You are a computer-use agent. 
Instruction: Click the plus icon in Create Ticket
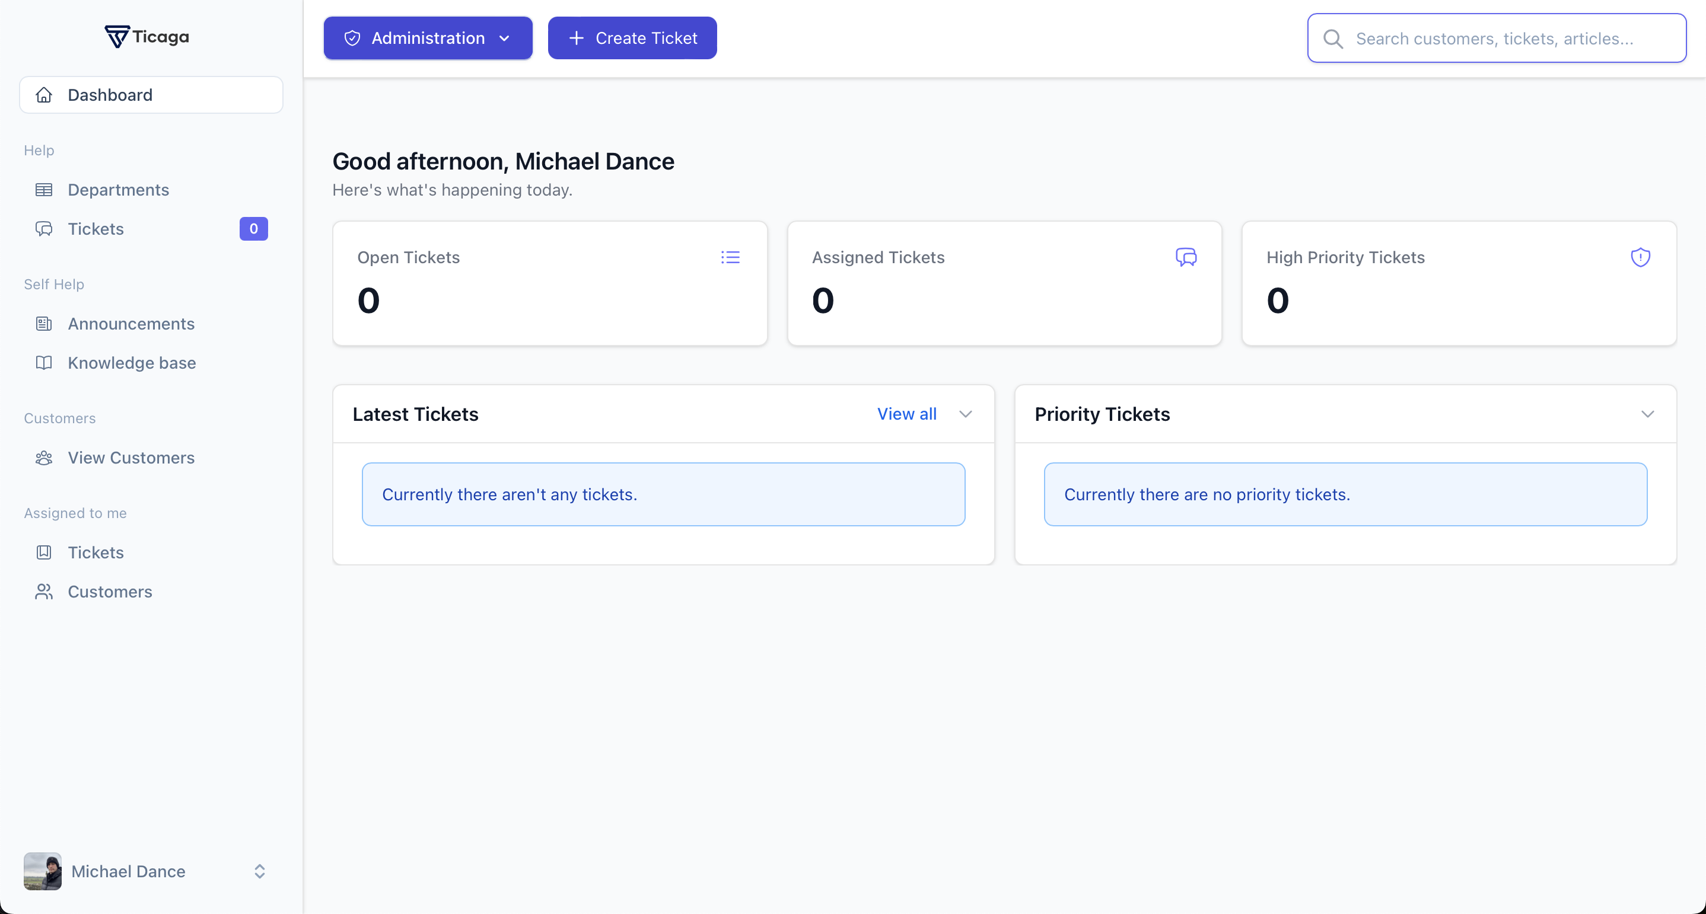[576, 39]
